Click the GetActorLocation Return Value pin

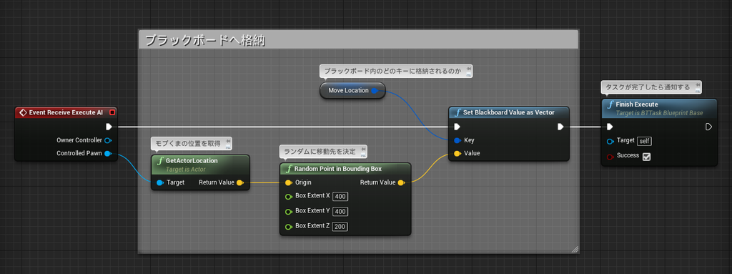[239, 182]
